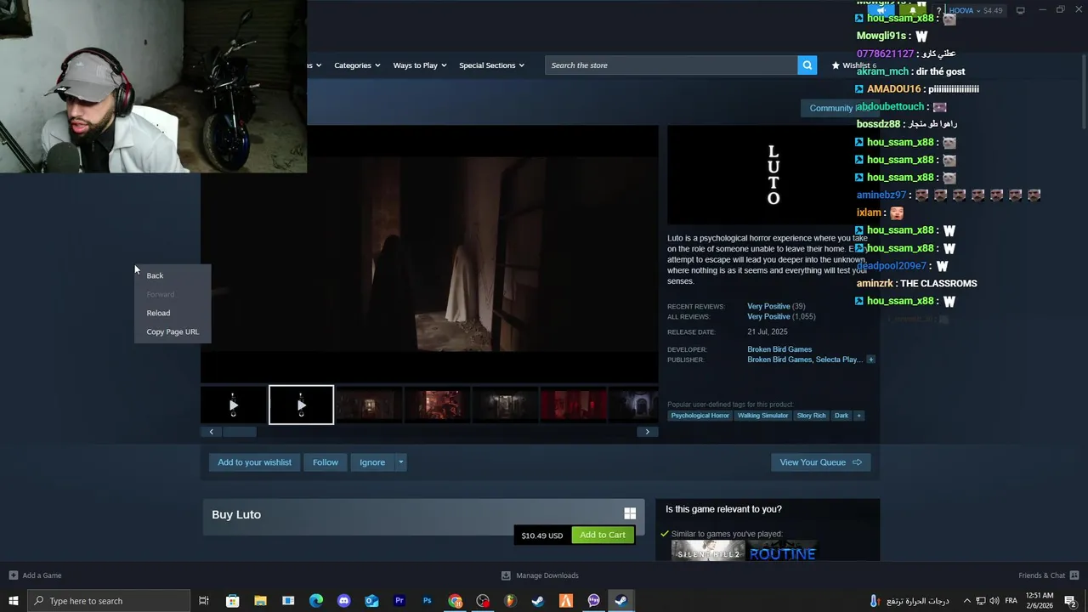
Task: Click the Walking Simulator tag
Action: tap(762, 416)
